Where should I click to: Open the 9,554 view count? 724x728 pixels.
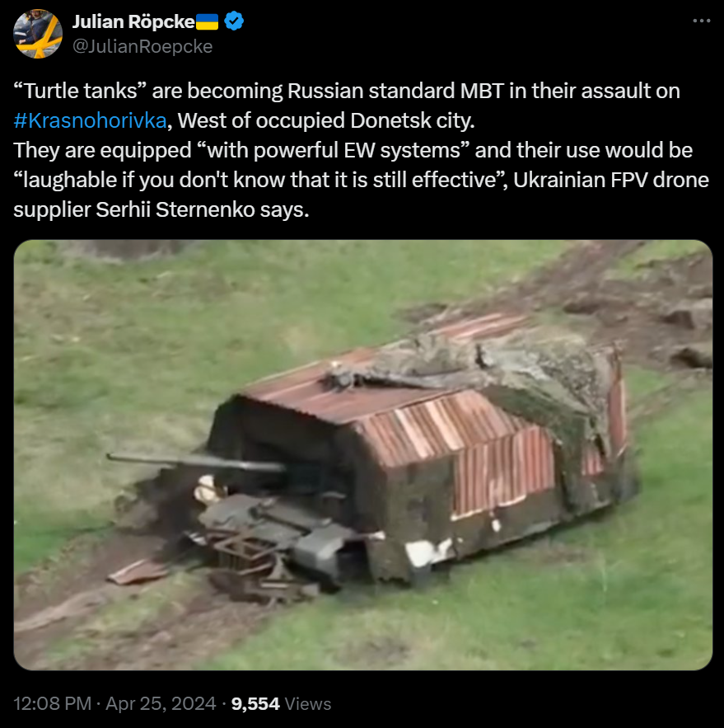point(255,704)
